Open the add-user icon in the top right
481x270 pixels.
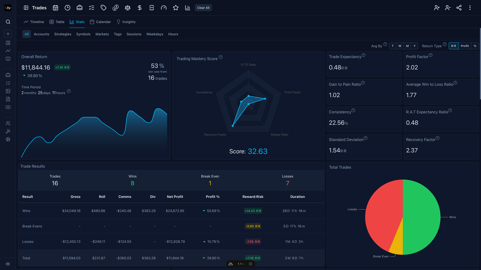pos(436,8)
